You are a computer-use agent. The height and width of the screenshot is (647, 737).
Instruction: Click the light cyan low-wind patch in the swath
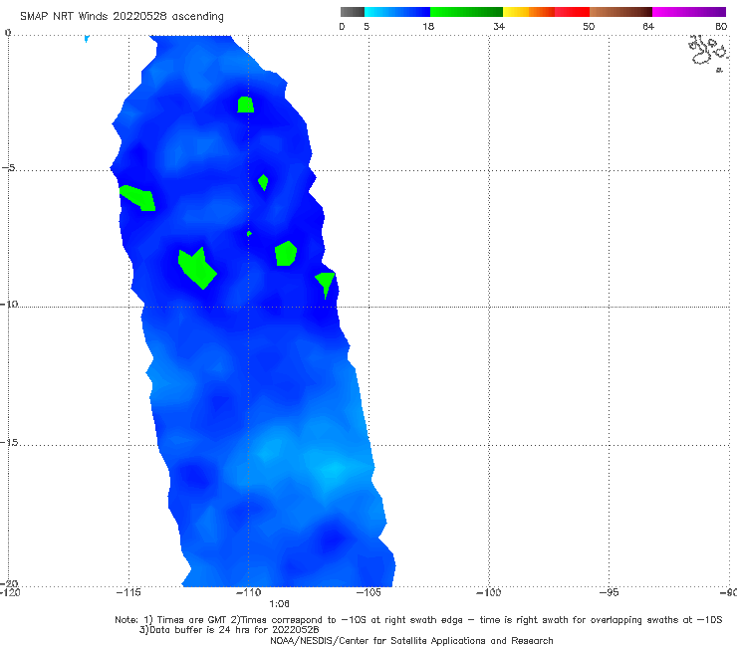click(x=334, y=470)
